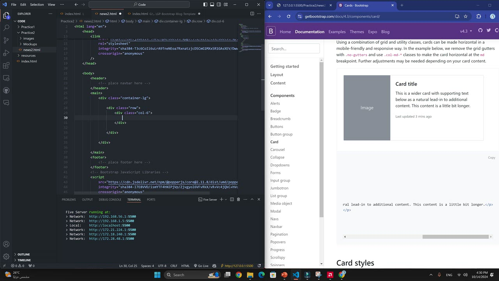Open Edit menu in VS Code
Image resolution: width=499 pixels, height=281 pixels.
coord(23,5)
